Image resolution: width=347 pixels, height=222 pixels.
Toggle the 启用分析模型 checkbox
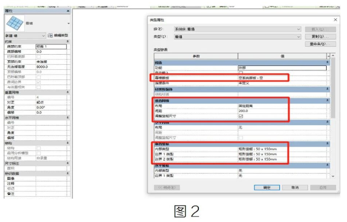(39, 153)
